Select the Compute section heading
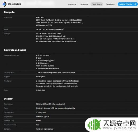The width and height of the screenshot is (138, 132). tap(9, 12)
